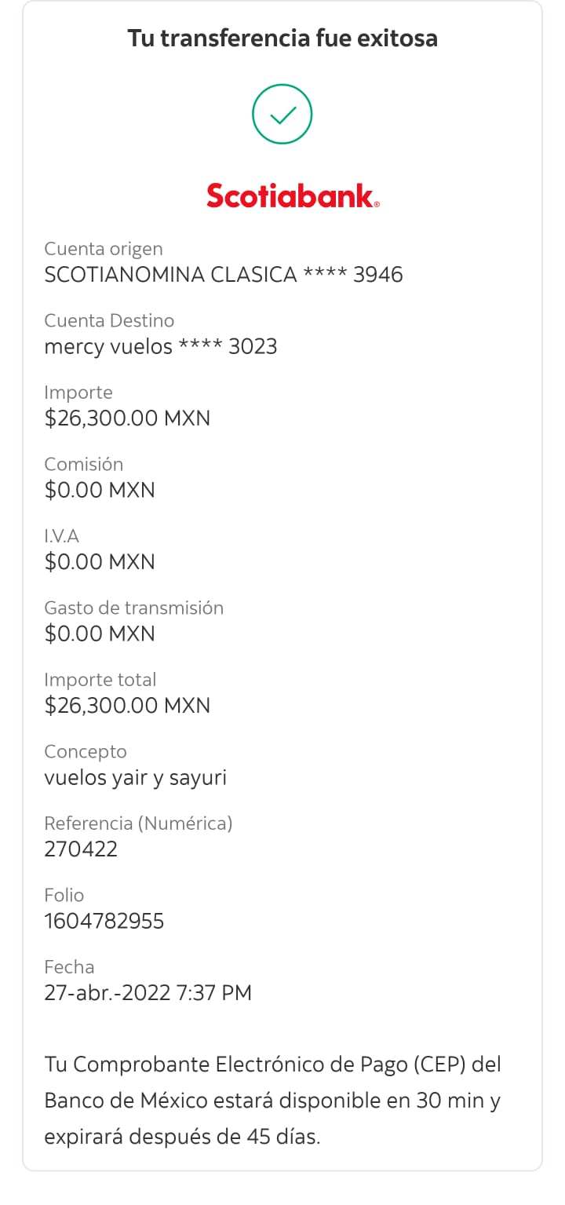Click the Cuenta Destino label
This screenshot has width=565, height=1205.
[109, 320]
